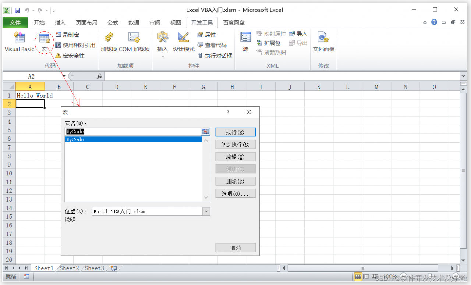Click the Cancel (取消) button
Viewport: 471px width, 285px height.
coord(235,248)
